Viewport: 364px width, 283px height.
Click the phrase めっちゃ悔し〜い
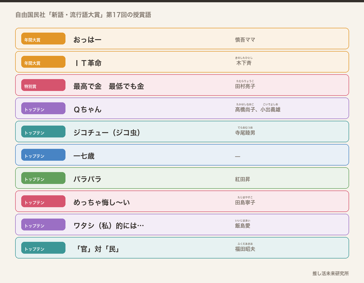[x=102, y=202]
